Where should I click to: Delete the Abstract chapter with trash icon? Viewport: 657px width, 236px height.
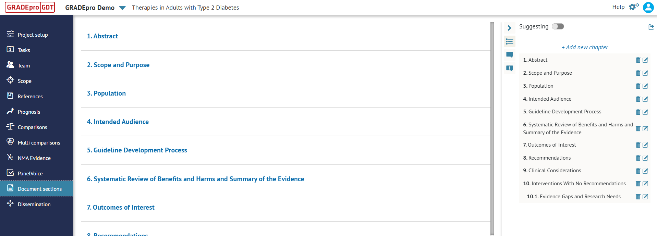point(638,60)
